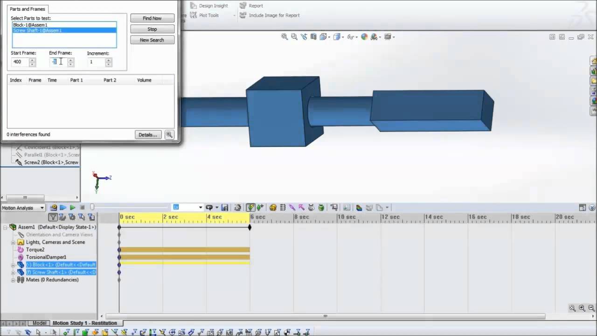Click the Zoom to Fit view icon
This screenshot has height=336, width=597.
[x=285, y=37]
